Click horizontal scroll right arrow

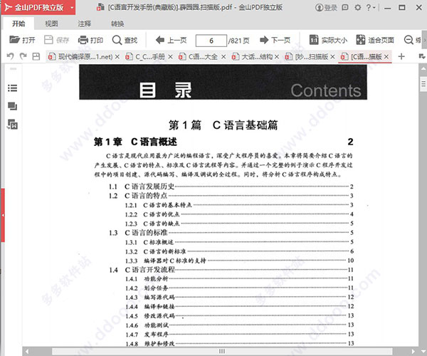pos(413,351)
